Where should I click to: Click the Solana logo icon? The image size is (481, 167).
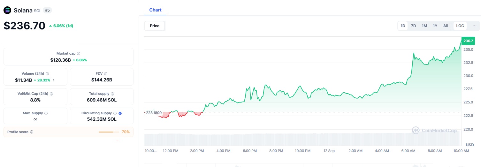pos(7,10)
